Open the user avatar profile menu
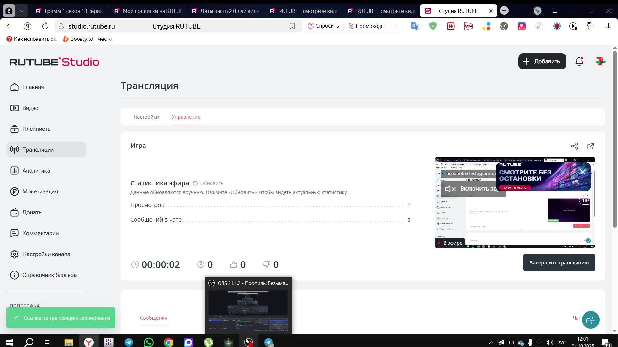 coord(601,61)
